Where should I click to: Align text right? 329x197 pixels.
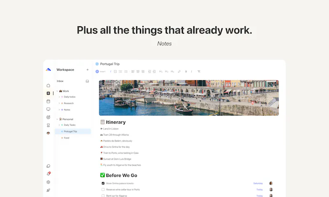point(143,72)
